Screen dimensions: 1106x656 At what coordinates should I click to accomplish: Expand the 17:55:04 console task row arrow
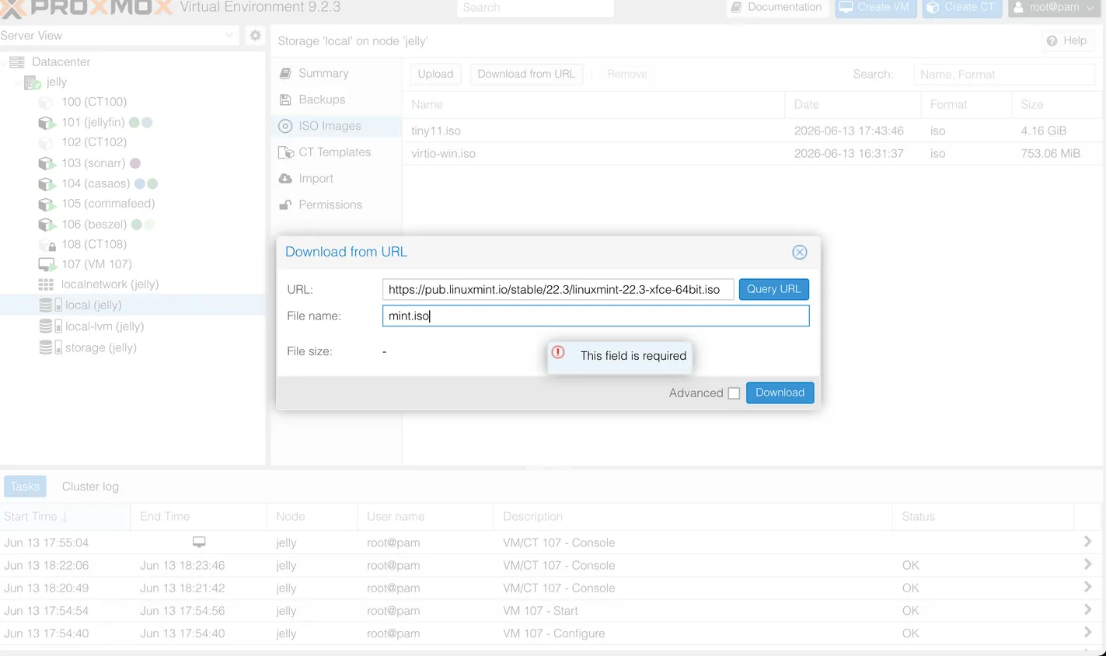click(x=1087, y=542)
